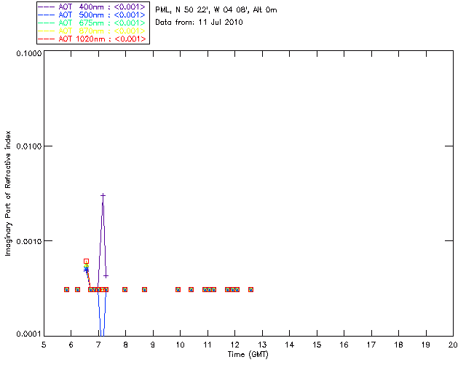Viewport: 466px width, 373px height.
Task: Click the x-axis tick label 13
Action: tap(262, 345)
